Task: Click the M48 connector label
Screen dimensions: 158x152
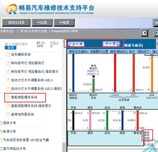Action: coord(142,128)
